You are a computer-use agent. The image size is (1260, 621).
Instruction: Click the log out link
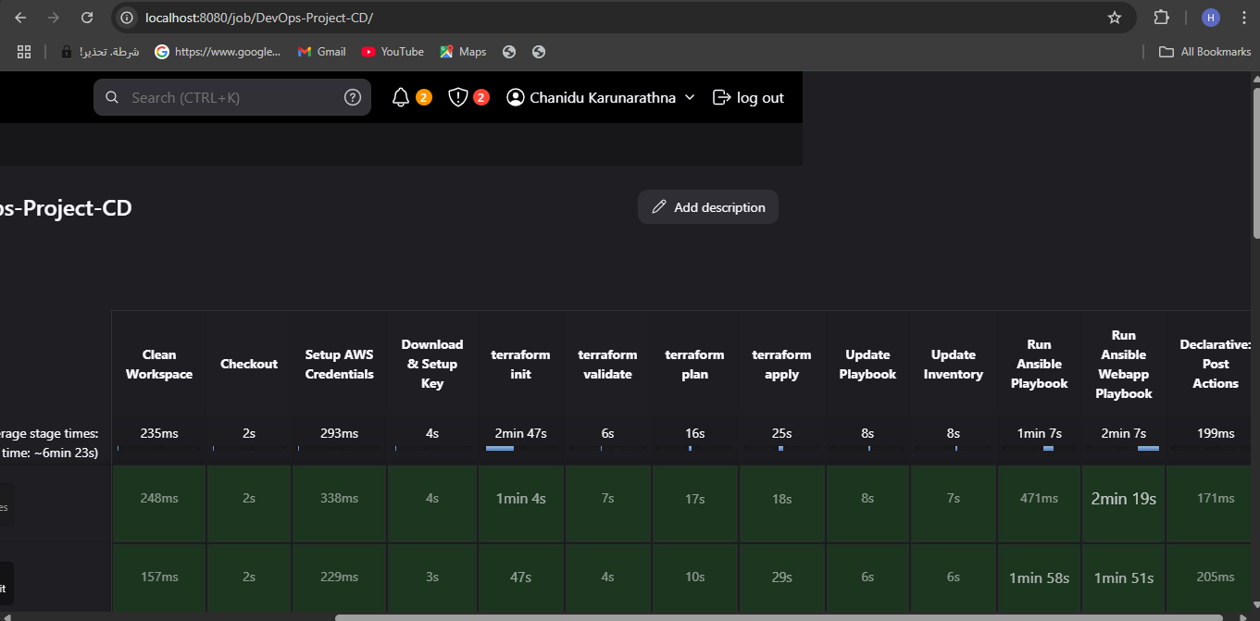pos(748,97)
